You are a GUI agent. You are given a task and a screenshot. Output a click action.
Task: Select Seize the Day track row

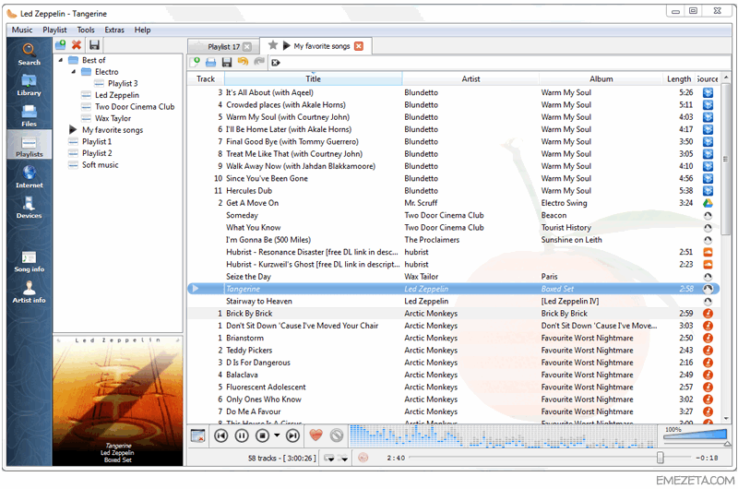(455, 277)
